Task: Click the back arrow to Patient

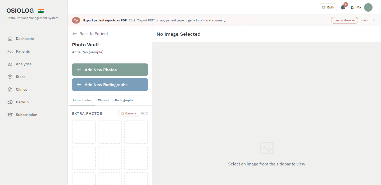Action: (x=75, y=34)
